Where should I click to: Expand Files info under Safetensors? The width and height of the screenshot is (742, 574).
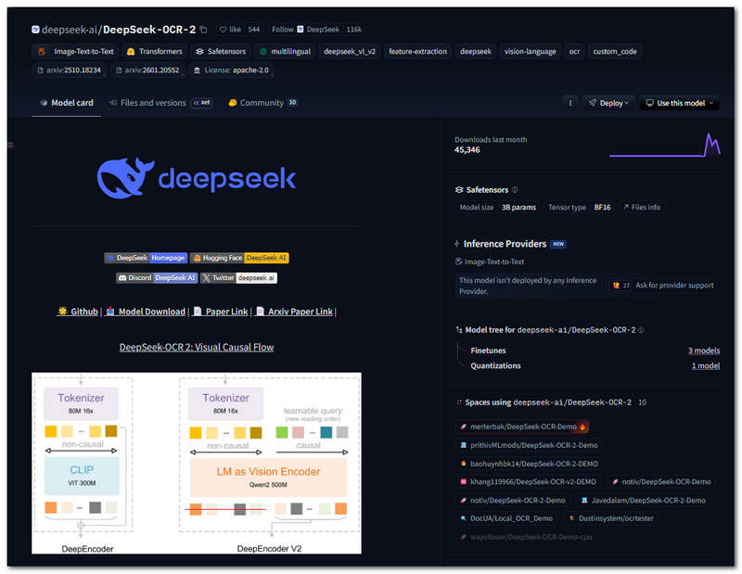coord(641,207)
